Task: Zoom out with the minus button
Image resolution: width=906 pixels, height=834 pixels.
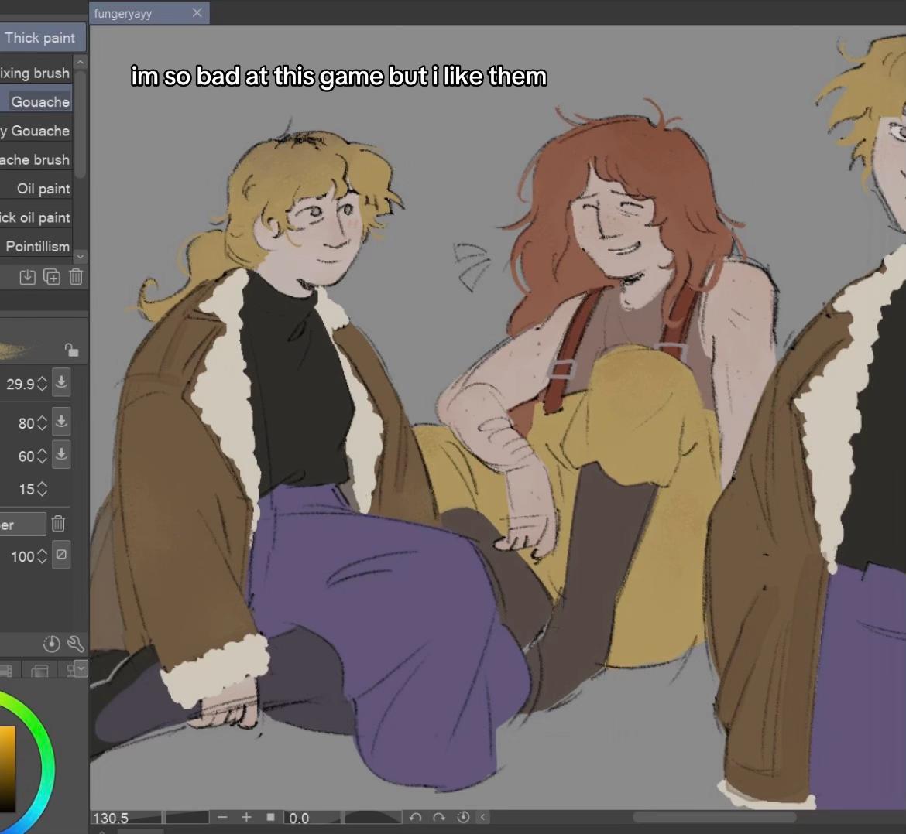Action: (222, 817)
